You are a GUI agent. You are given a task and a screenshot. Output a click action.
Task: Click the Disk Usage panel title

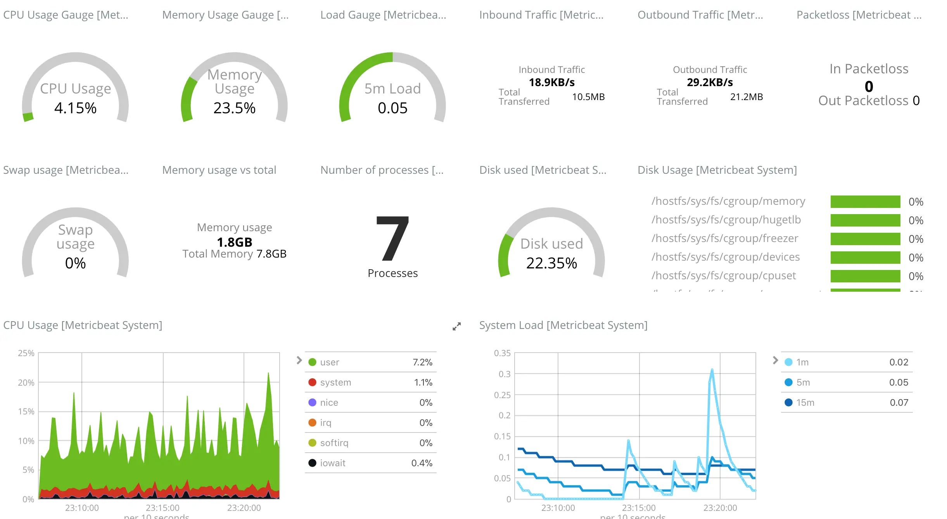717,170
